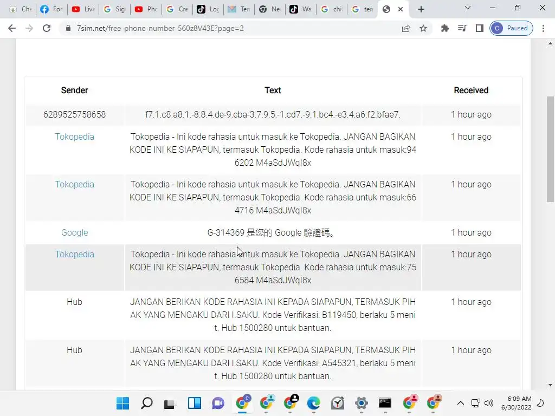Select sender number 6289525758658
This screenshot has height=416, width=555.
click(74, 115)
